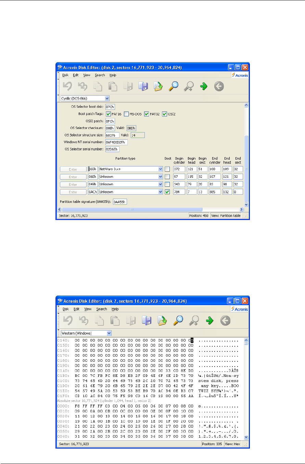Check Boot box for the 06Eh partition row
Viewport: 305px width, 464px height.
[167, 177]
